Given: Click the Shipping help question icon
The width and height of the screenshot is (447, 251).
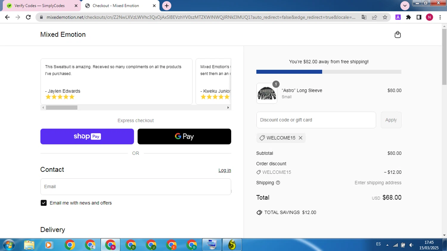Looking at the screenshot, I should (278, 183).
